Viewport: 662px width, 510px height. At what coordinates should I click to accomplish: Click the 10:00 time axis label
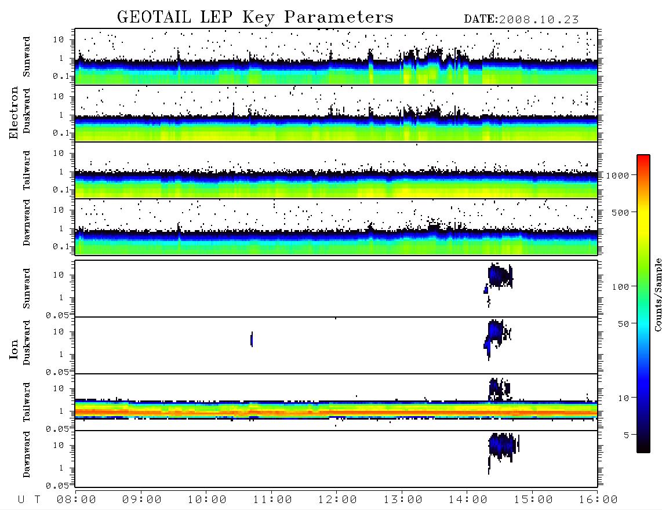(207, 500)
